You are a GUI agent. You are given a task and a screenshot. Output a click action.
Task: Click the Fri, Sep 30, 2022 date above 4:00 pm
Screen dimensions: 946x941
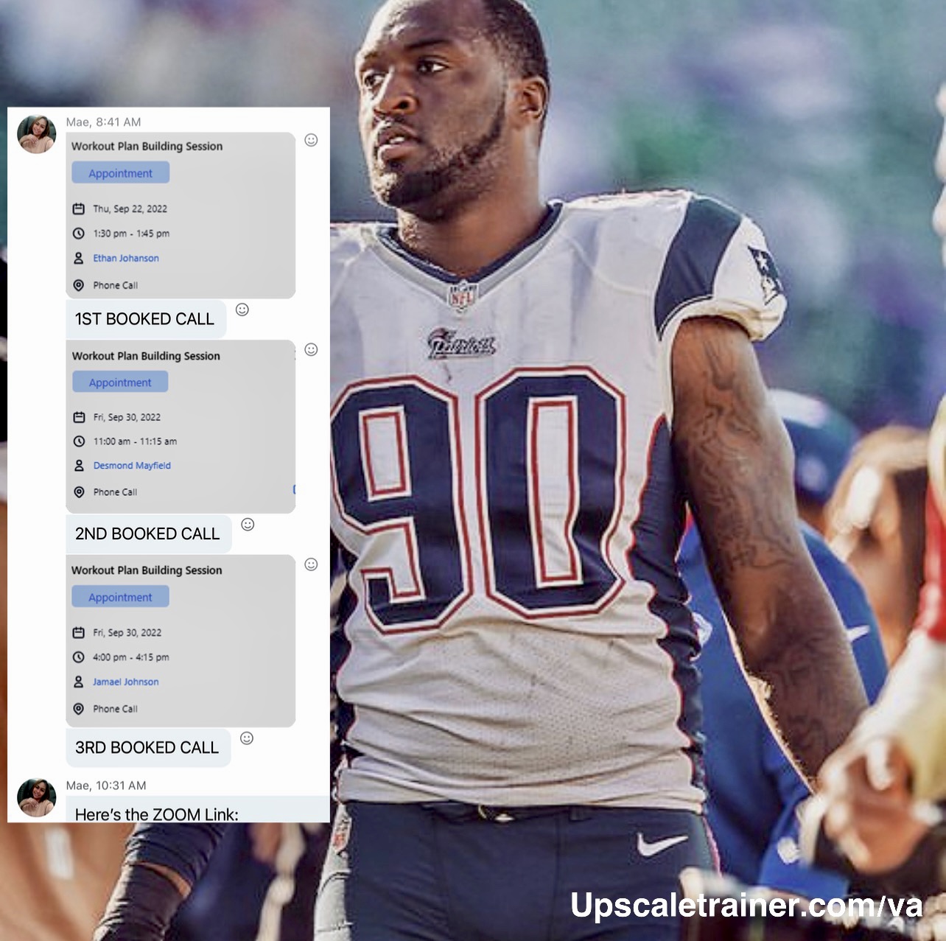tap(127, 632)
